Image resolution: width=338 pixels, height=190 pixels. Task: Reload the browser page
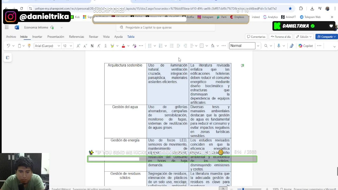pyautogui.click(x=21, y=8)
